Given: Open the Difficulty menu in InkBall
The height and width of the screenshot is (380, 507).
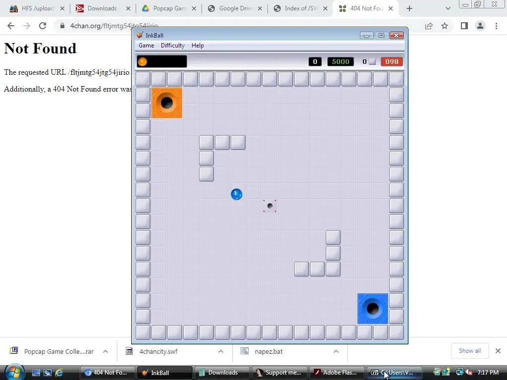Looking at the screenshot, I should coord(173,46).
